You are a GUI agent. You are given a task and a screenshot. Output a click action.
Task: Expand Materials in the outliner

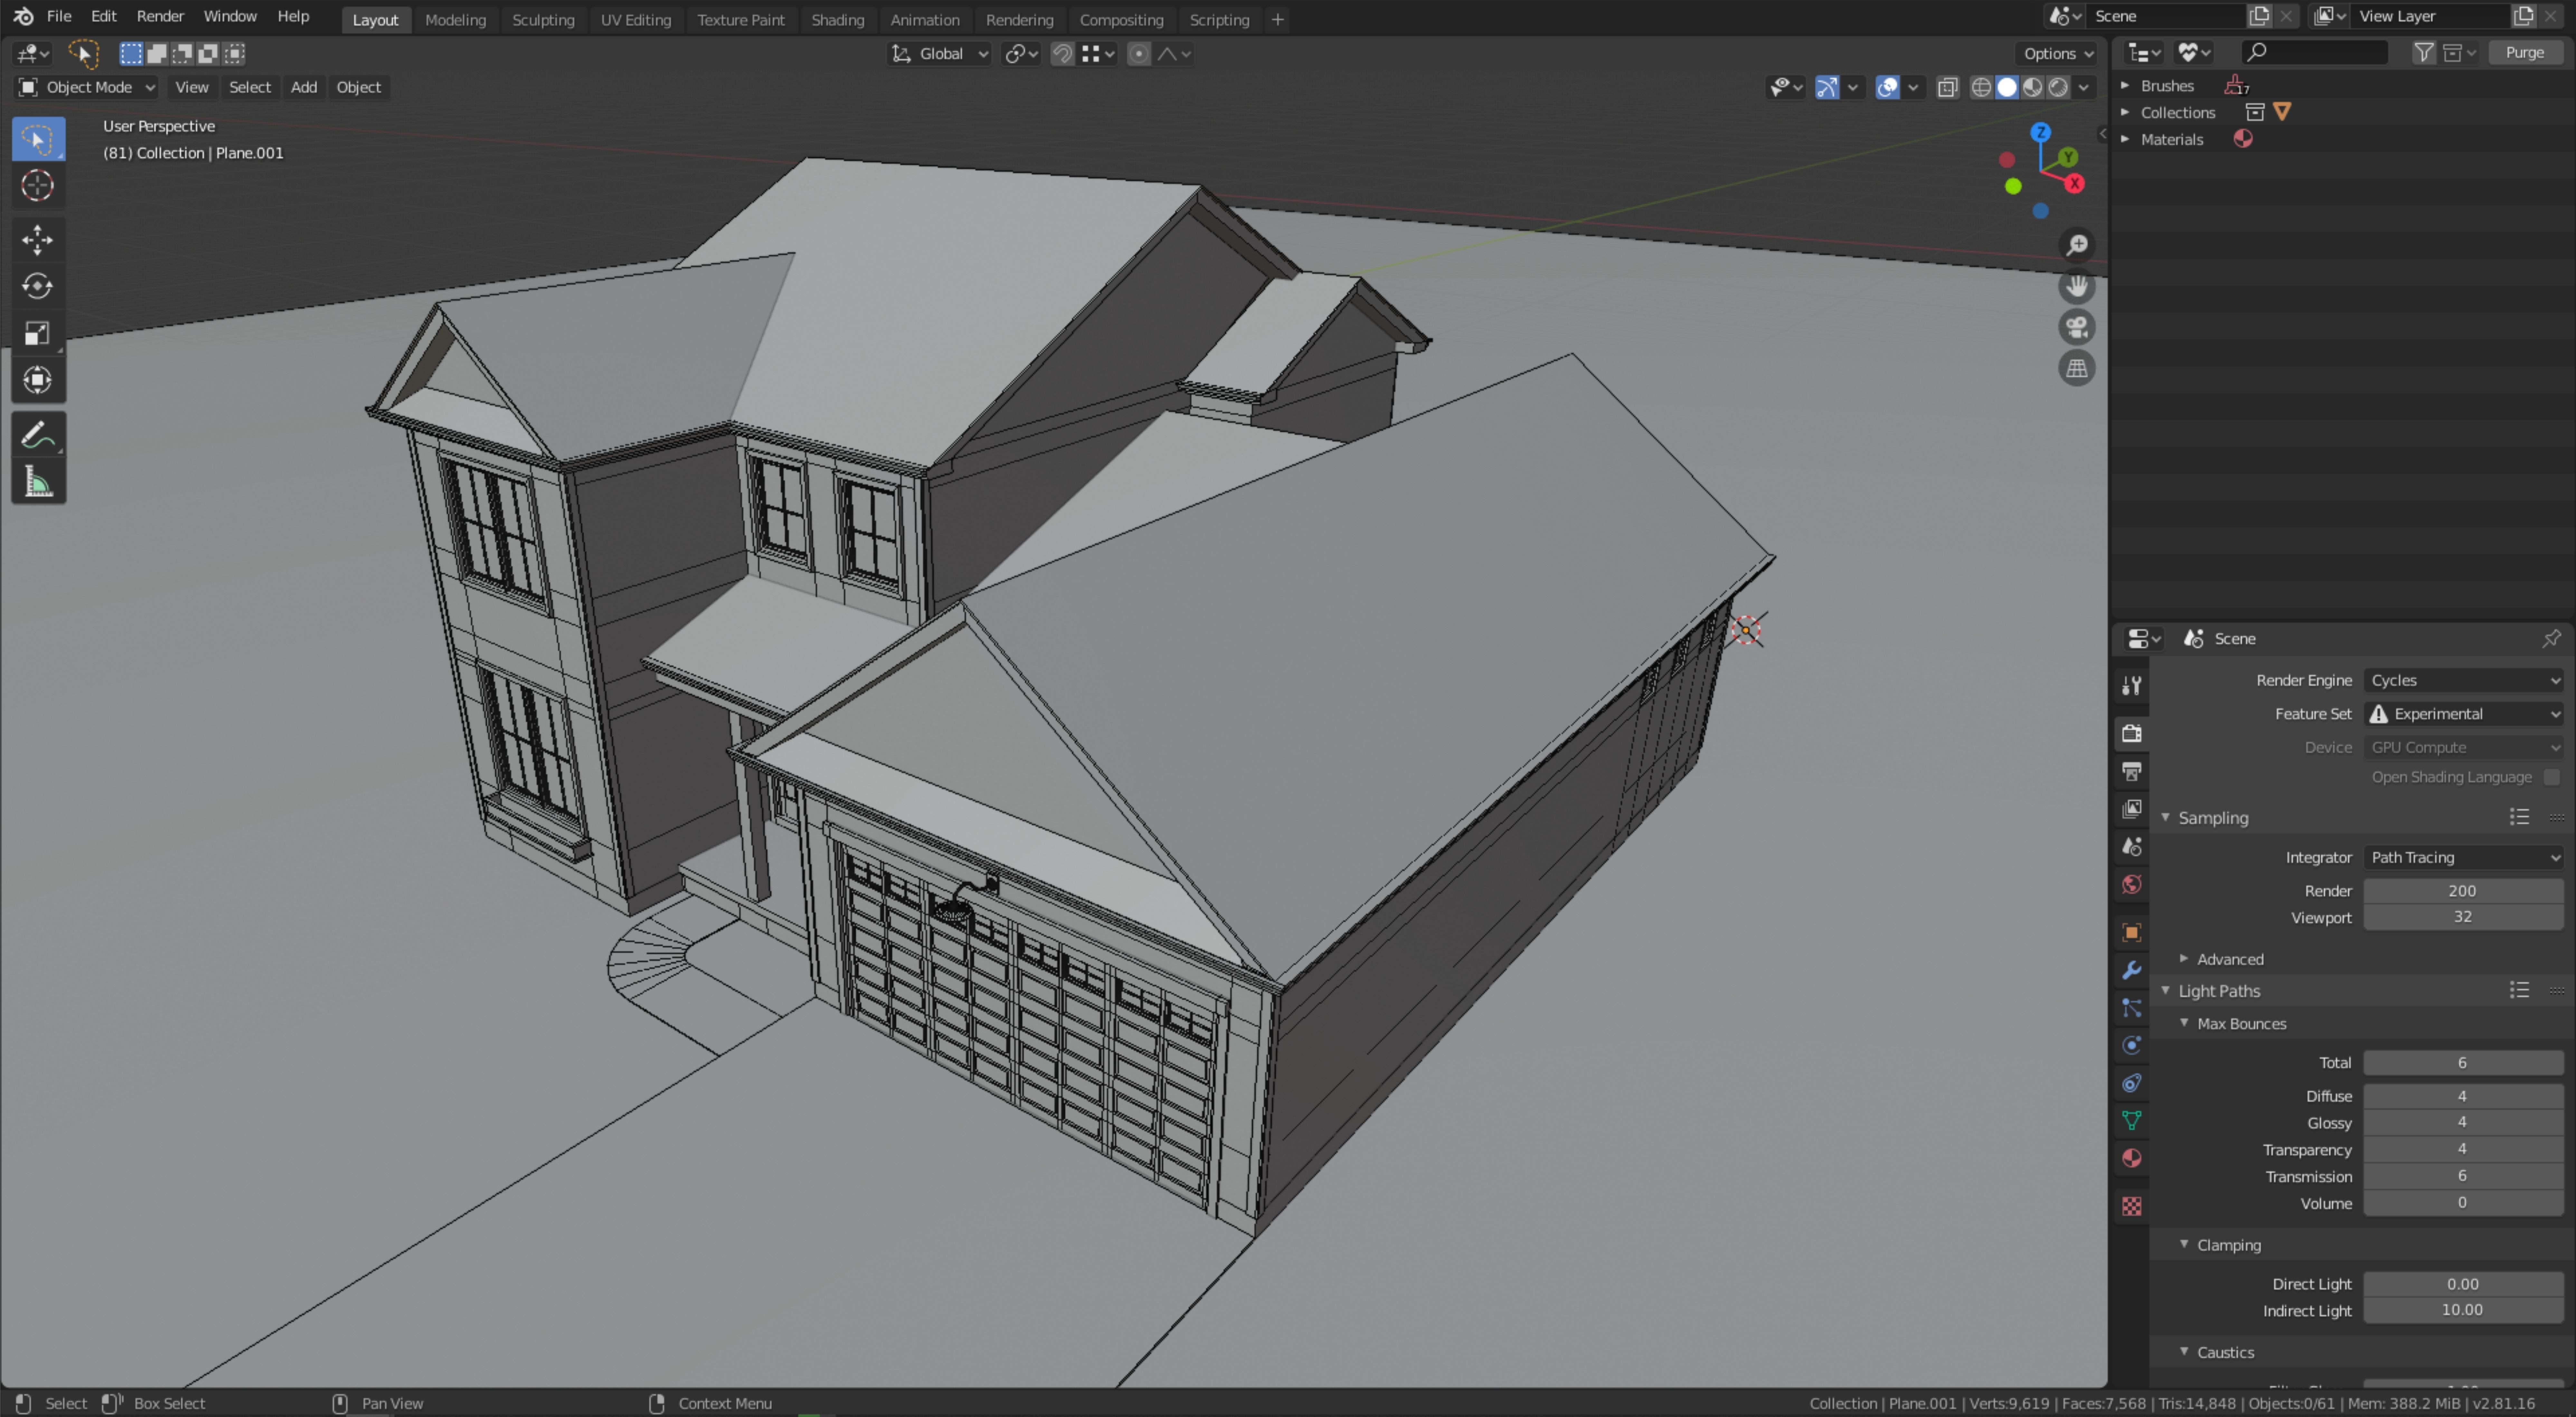[2125, 140]
